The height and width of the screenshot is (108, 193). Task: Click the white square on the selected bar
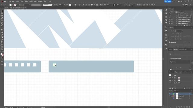(55, 65)
